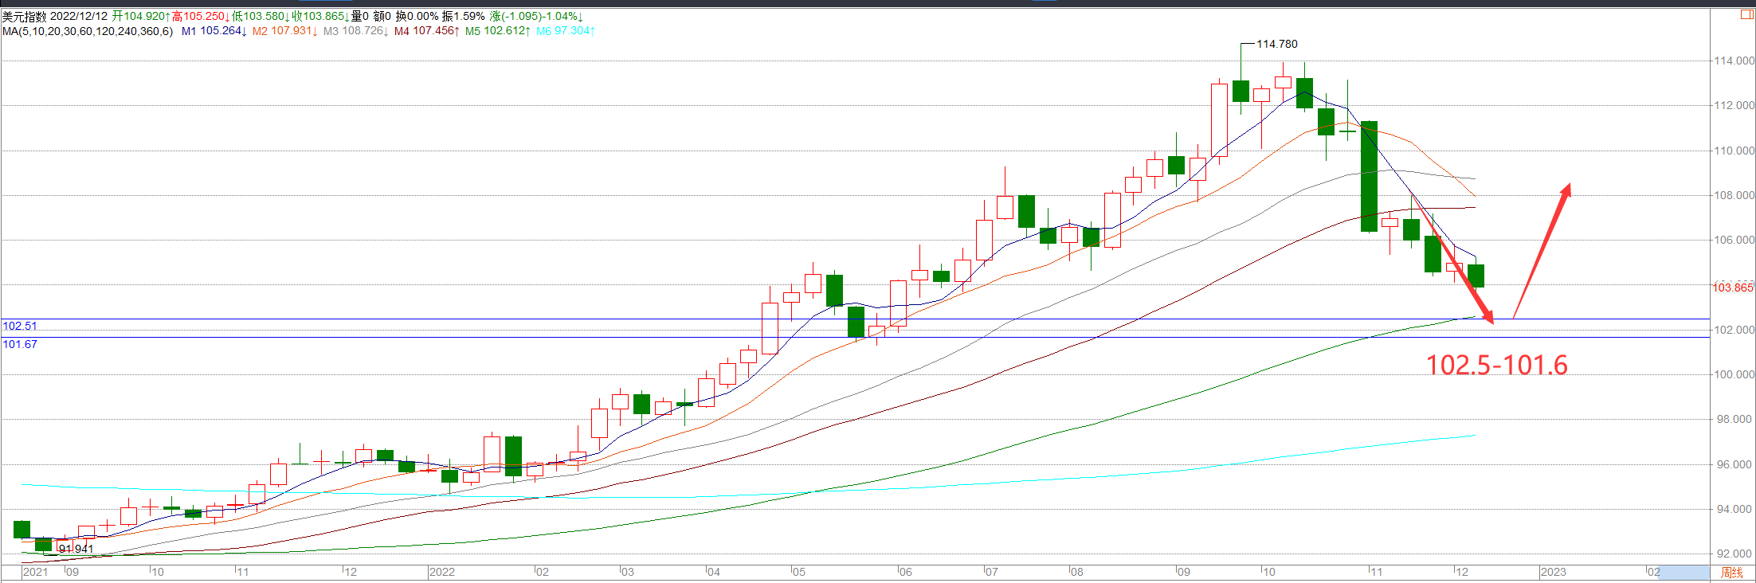Viewport: 1756px width, 583px height.
Task: Open MA(5,10,20,30,60,120,240,360,6) indicator settings
Action: tap(88, 31)
